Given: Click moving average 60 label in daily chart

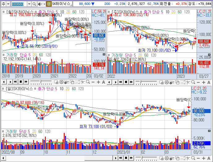Looking at the screenshot, I should [74, 89].
